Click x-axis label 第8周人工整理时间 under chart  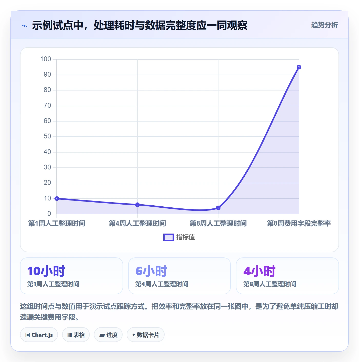tap(218, 224)
